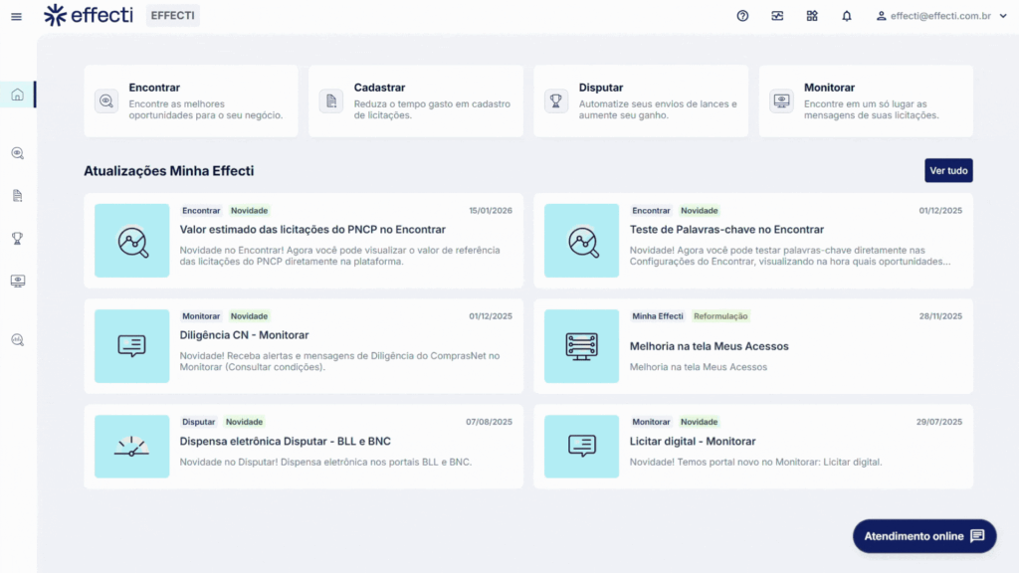Click the help question mark icon
Viewport: 1019px width, 573px height.
click(x=742, y=16)
